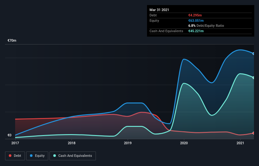Toggle the Debt legend button
Screen dimensions: 259x166
[15, 156]
